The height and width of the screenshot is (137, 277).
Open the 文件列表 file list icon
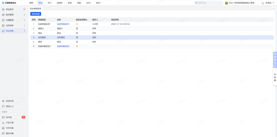3,128
